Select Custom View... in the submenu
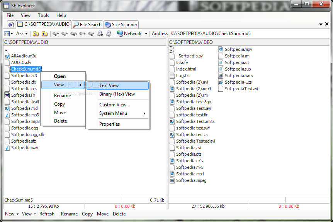Viewport: 333px width, 222px height. click(118, 105)
